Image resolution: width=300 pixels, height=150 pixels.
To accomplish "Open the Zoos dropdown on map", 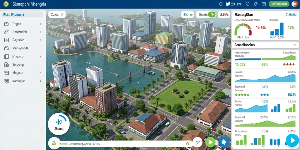I will (57, 15).
